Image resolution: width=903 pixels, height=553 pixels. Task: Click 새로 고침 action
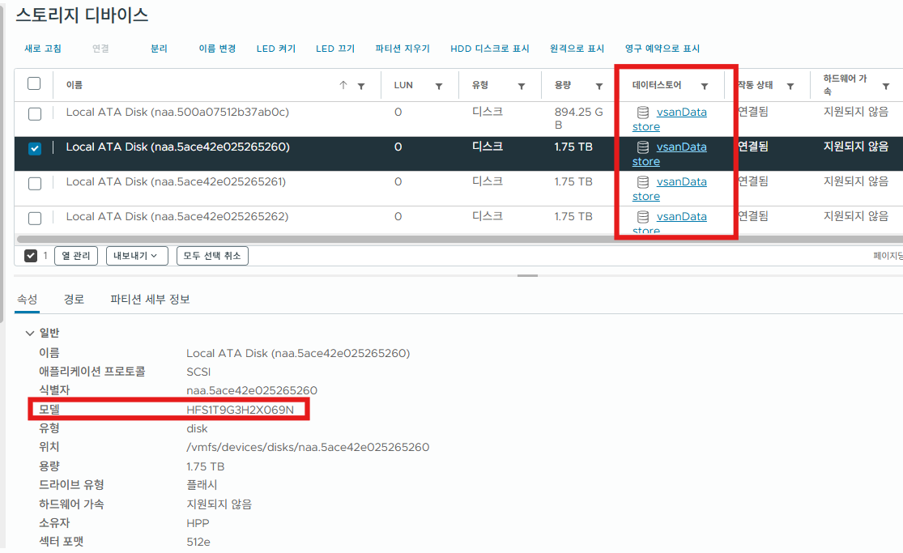pyautogui.click(x=43, y=49)
